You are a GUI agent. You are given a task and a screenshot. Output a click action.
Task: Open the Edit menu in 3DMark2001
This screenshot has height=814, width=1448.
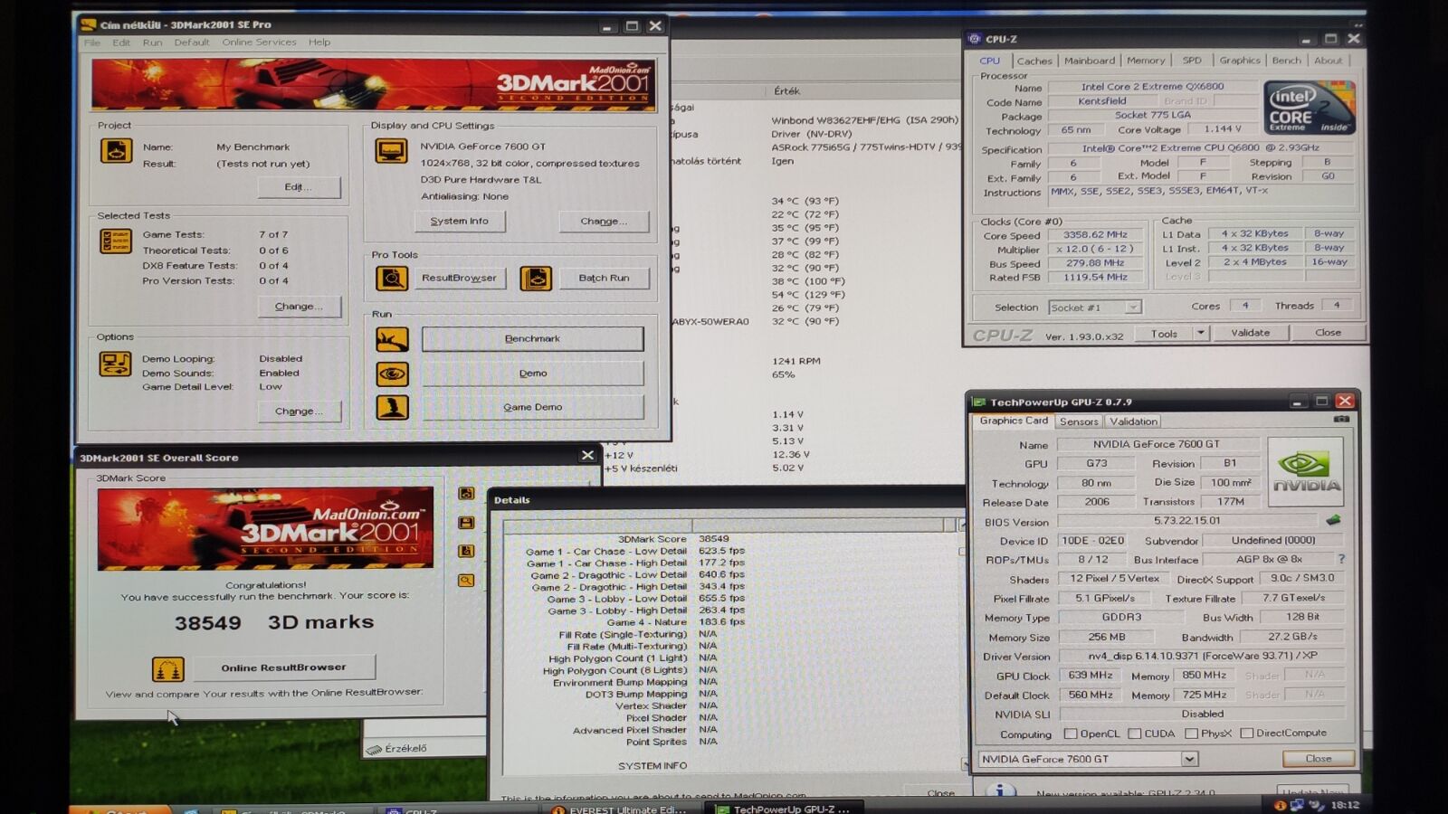(121, 43)
